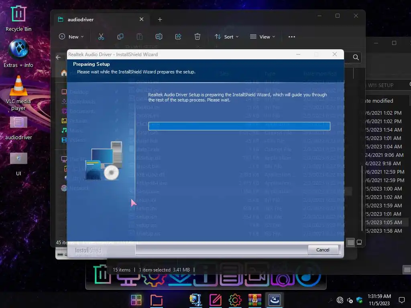Image resolution: width=411 pixels, height=308 pixels.
Task: Open the Start button on the taskbar
Action: click(x=136, y=300)
